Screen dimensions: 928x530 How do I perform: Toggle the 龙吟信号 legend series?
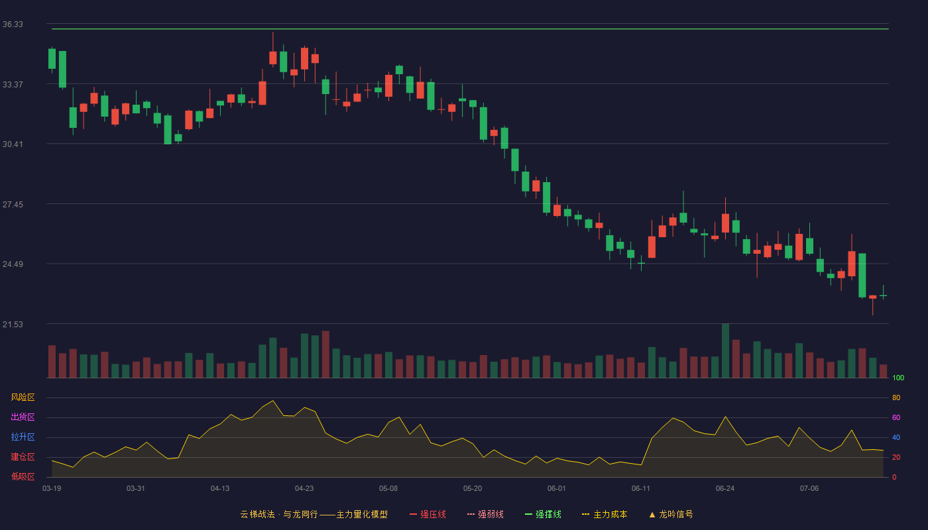click(671, 514)
